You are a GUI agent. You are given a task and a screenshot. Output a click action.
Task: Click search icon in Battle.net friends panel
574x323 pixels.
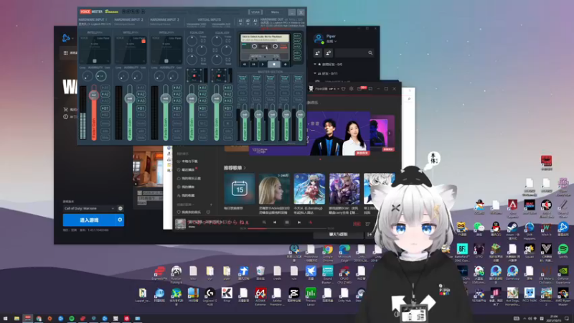(370, 53)
